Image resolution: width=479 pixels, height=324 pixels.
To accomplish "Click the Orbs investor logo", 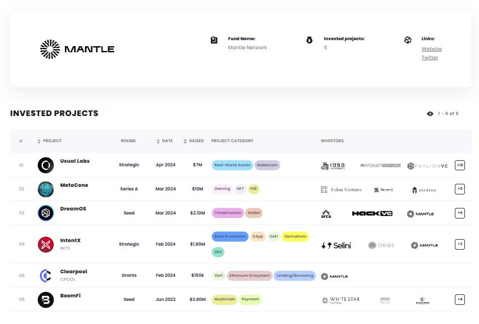I will 381,245.
